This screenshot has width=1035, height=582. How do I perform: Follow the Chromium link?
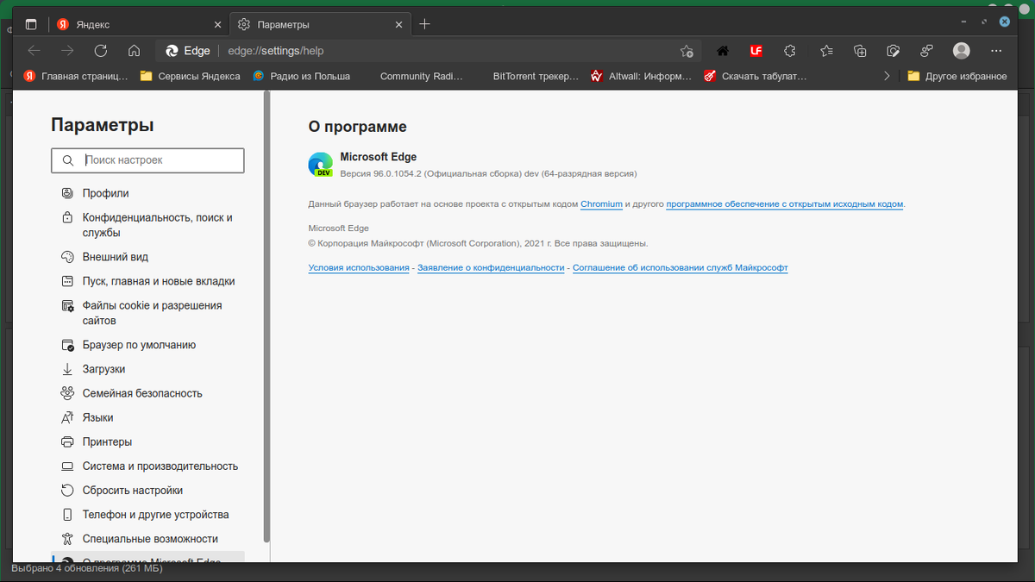coord(601,204)
